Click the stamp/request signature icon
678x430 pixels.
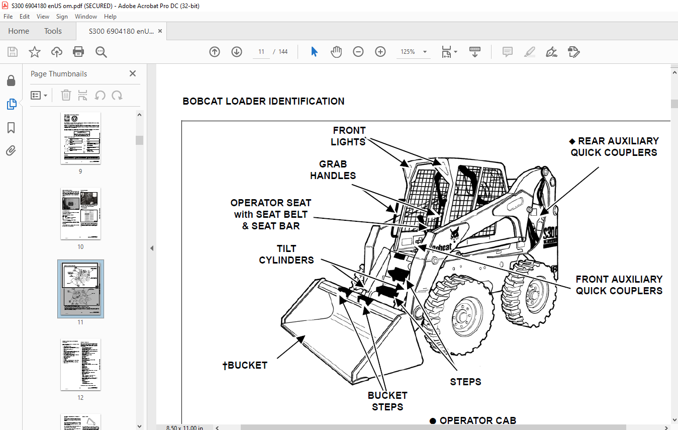click(574, 52)
